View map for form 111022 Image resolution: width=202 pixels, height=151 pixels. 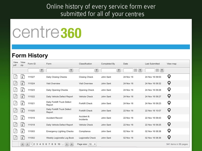[x=169, y=96]
